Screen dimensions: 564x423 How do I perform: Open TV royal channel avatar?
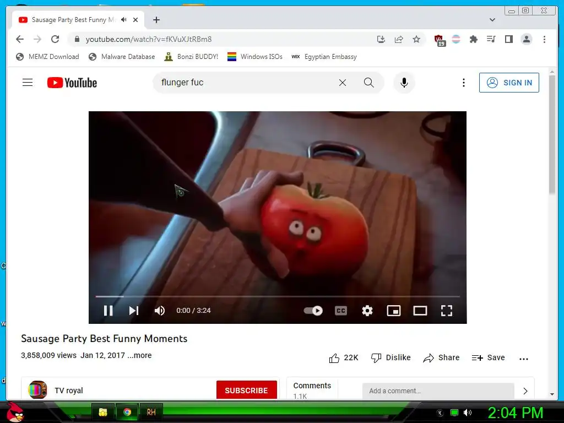click(x=37, y=390)
